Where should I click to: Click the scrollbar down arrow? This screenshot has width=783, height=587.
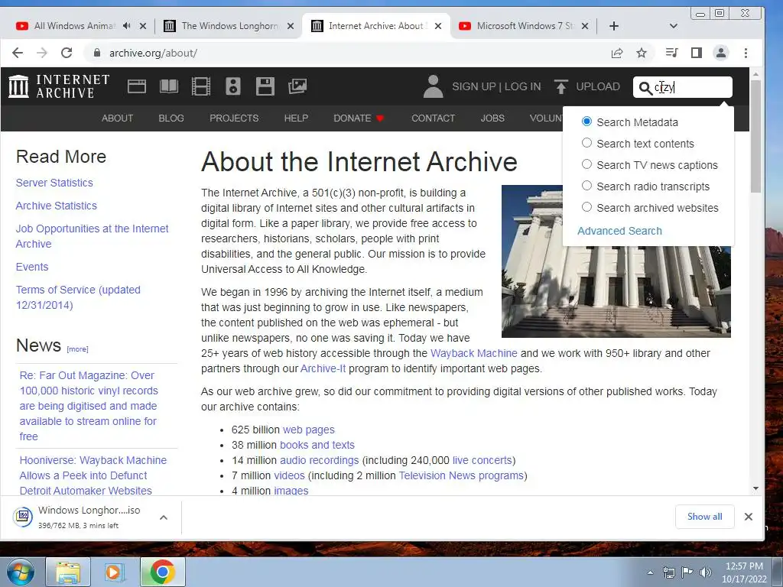pyautogui.click(x=755, y=488)
